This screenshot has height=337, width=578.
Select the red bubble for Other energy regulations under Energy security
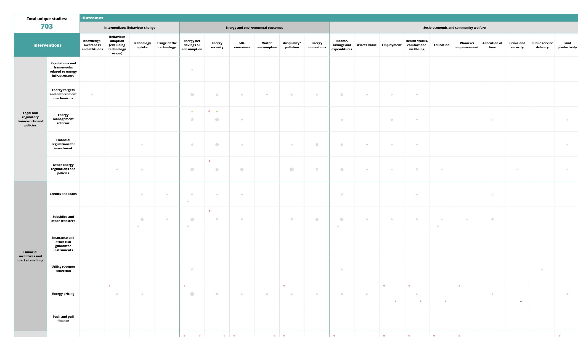(x=209, y=161)
